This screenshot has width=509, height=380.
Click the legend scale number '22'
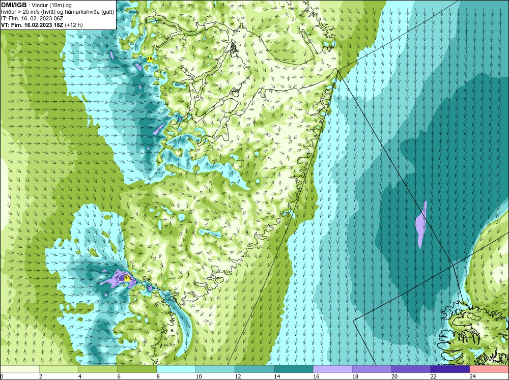tap(433, 376)
